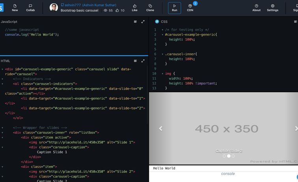
Task: Maximize the HTML editor panel
Action: 143,61
